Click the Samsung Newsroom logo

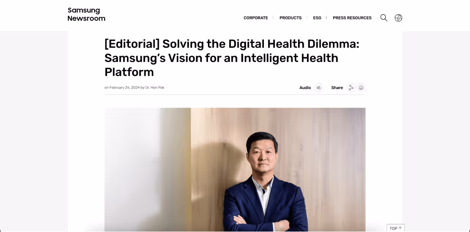coord(86,14)
